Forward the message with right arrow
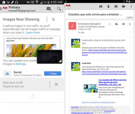135x114 pixels. coord(123,24)
